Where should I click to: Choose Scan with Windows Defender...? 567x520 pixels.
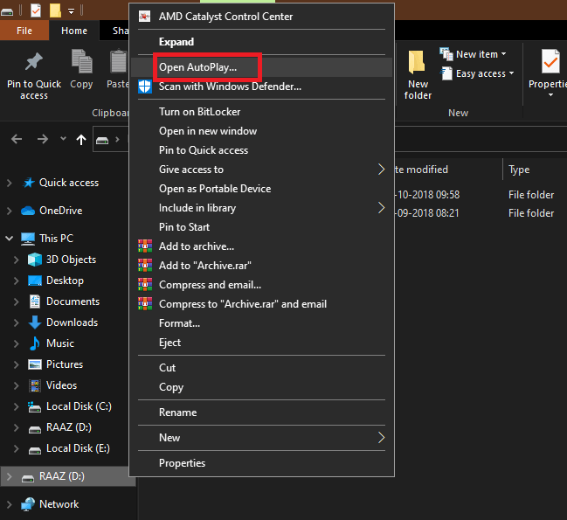tap(261, 87)
